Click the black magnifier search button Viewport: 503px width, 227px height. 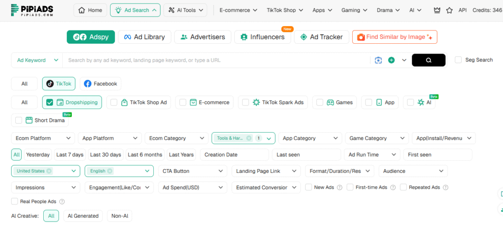pyautogui.click(x=428, y=60)
